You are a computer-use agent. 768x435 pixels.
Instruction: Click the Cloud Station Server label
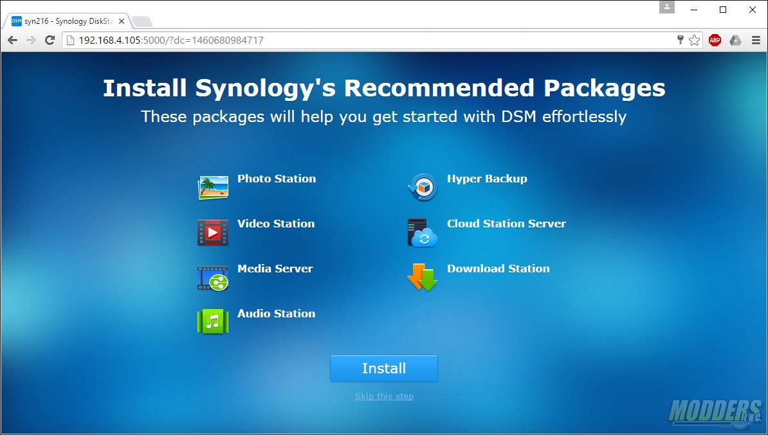506,224
